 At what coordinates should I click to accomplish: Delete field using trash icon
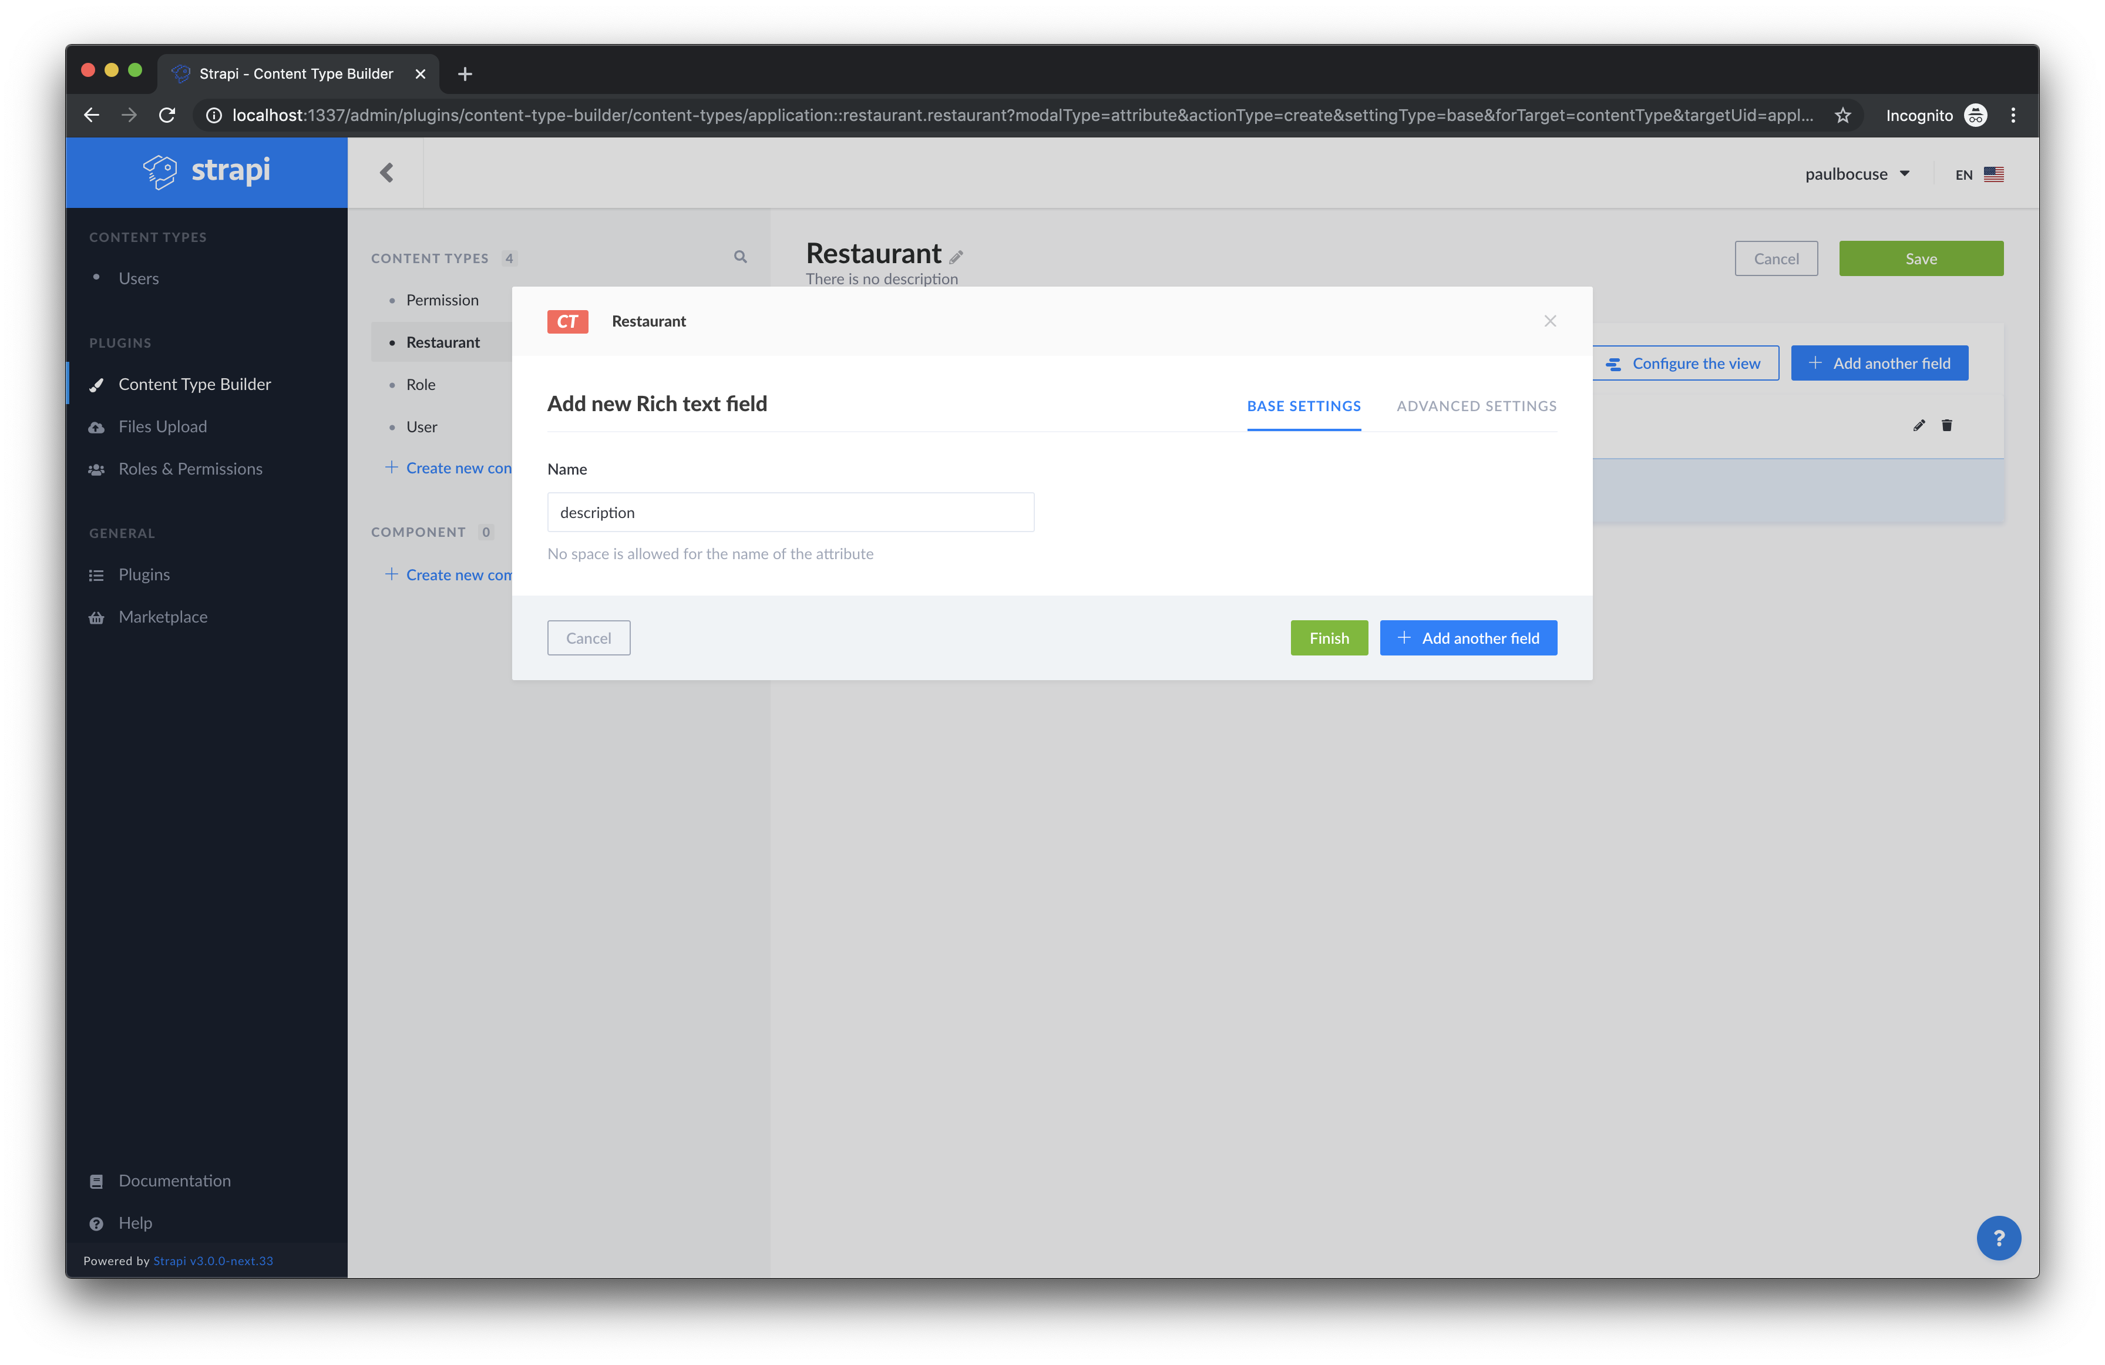point(1946,425)
